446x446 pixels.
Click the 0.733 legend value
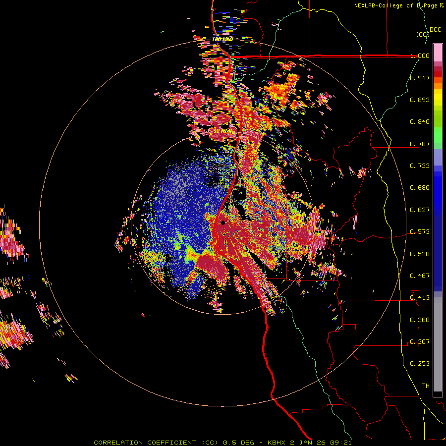coord(420,166)
